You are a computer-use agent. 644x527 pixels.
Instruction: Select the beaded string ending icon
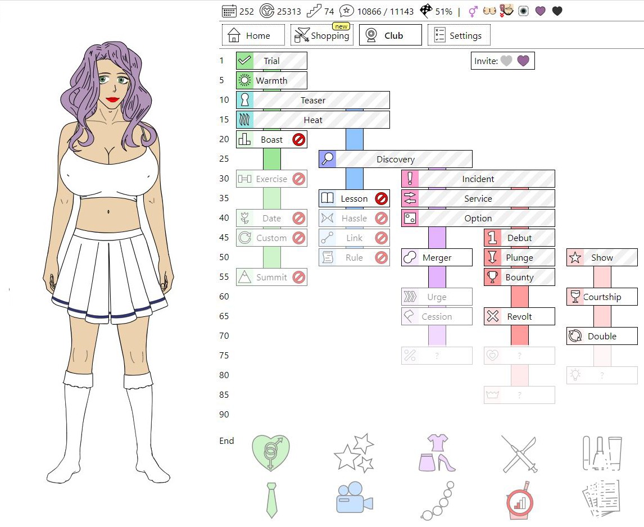click(437, 499)
